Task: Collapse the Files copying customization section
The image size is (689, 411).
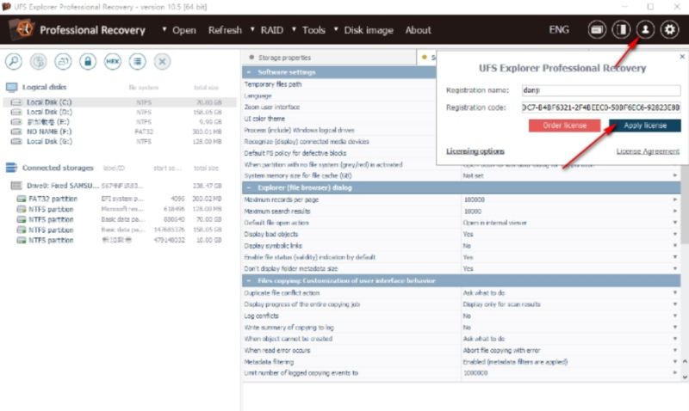Action: [249, 280]
